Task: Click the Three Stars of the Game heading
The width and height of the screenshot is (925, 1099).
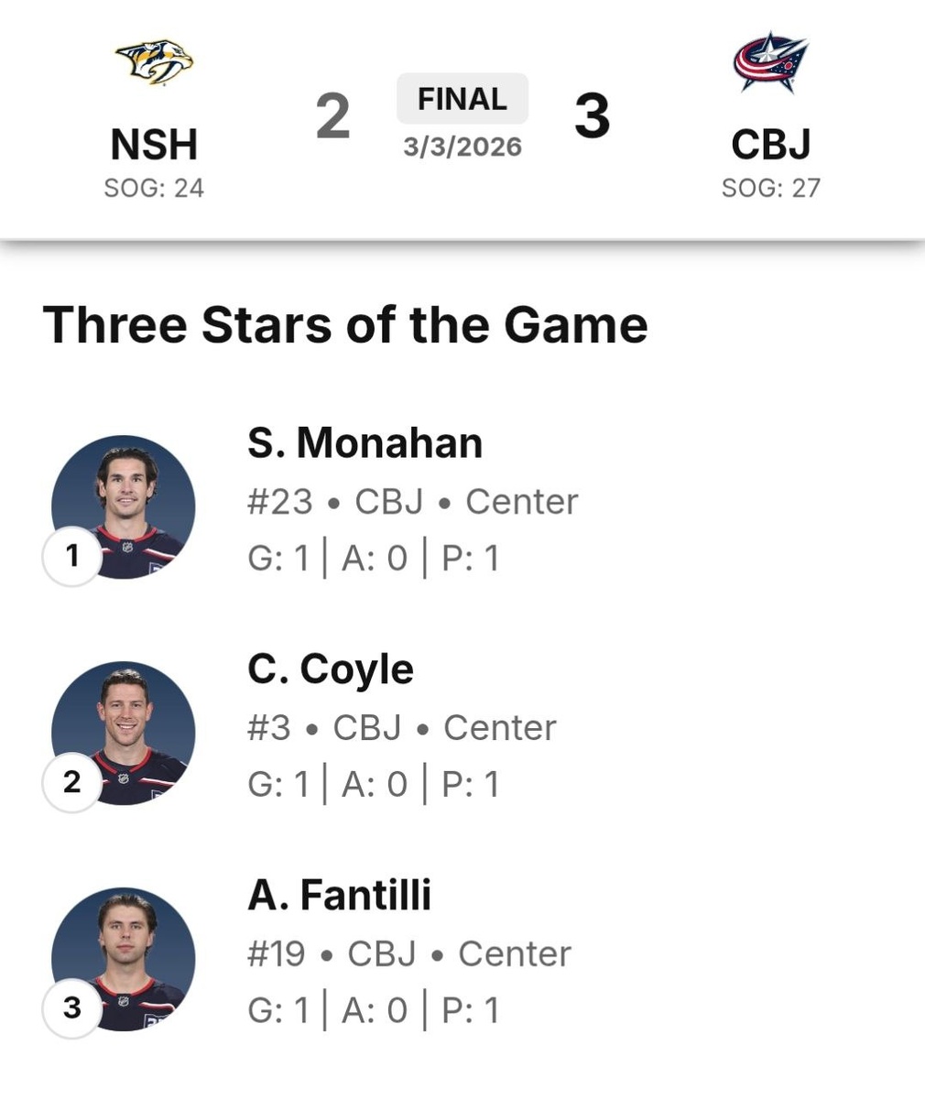Action: pos(345,325)
